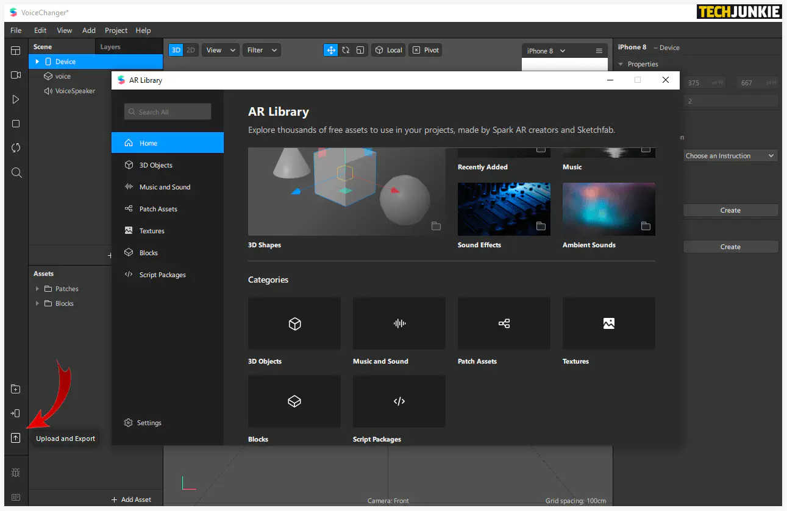Open the 3D Objects category tile

[294, 323]
